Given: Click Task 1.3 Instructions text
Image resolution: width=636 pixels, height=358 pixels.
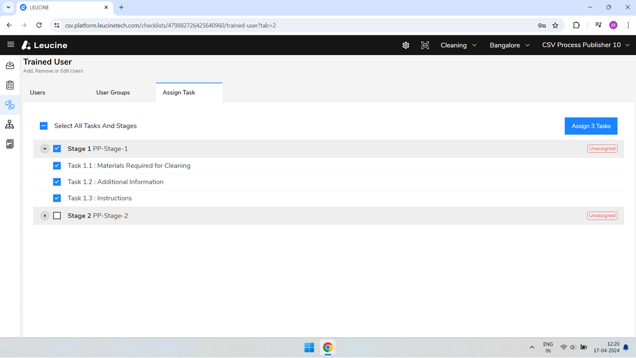Looking at the screenshot, I should coord(100,198).
